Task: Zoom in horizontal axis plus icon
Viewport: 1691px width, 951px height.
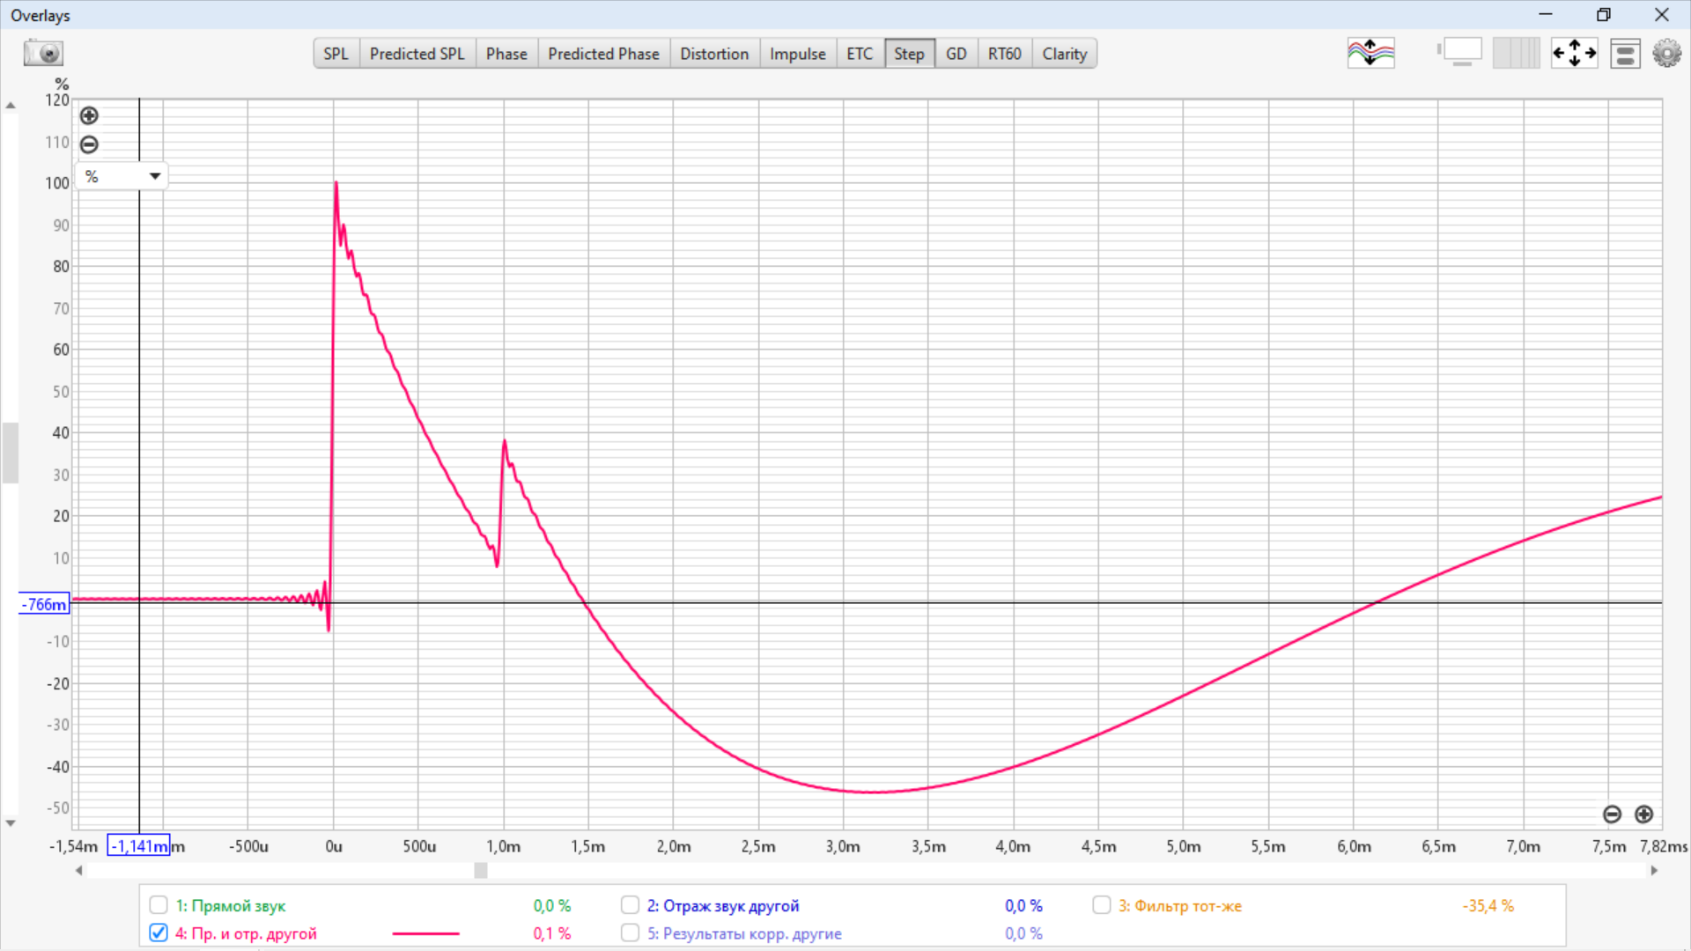Action: 1643,815
